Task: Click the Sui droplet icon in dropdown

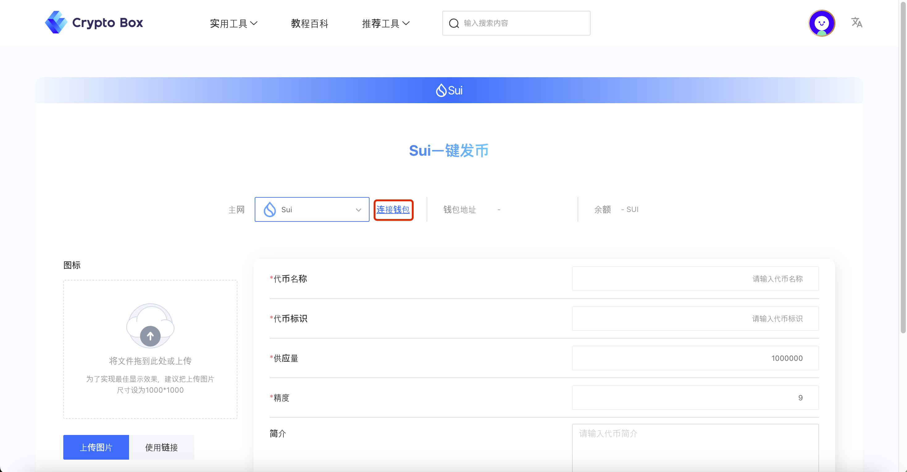Action: pos(270,209)
